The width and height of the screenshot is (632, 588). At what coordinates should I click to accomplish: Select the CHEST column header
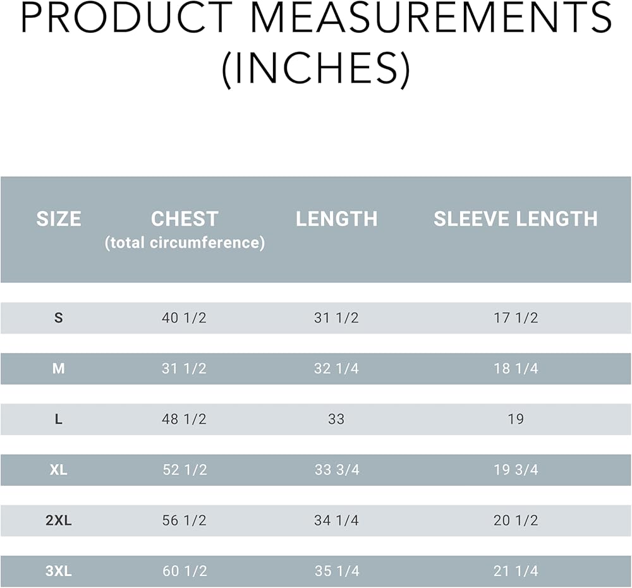185,219
